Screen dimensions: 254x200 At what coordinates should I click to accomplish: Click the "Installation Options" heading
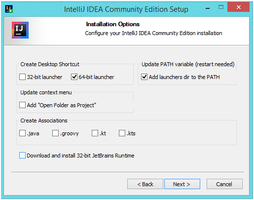pos(113,24)
